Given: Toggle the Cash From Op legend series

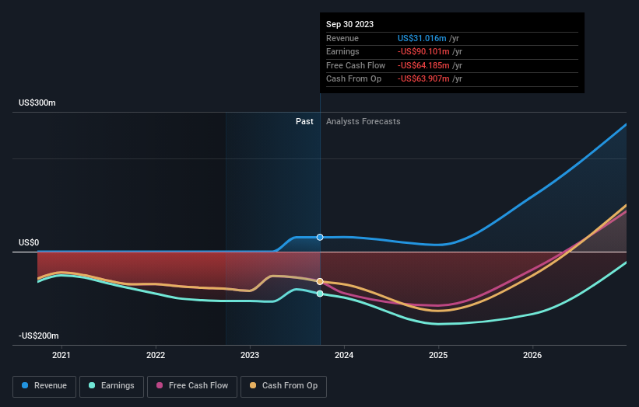Looking at the screenshot, I should [x=283, y=386].
